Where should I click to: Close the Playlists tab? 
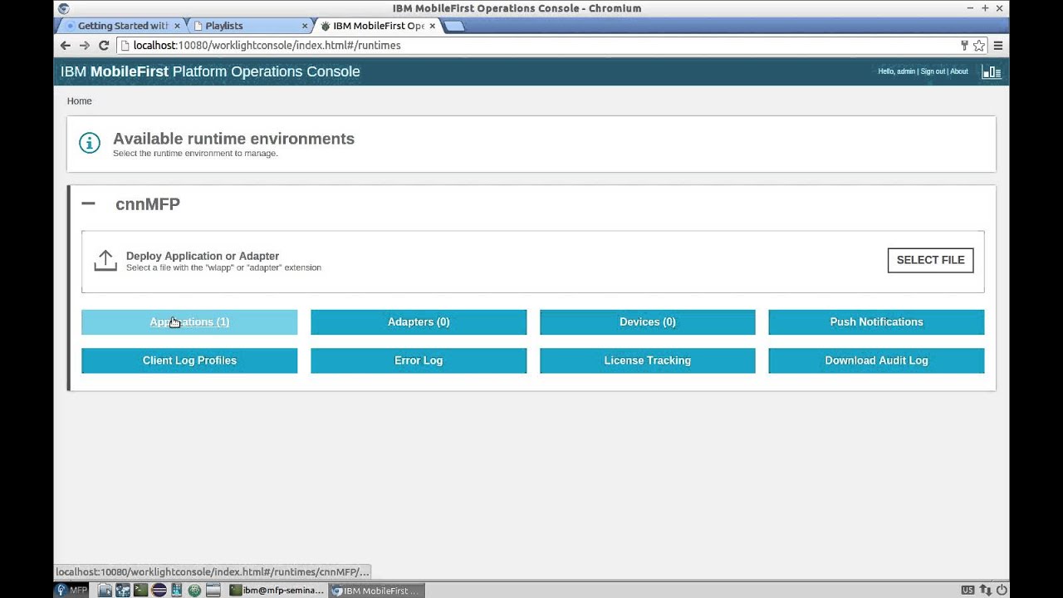coord(305,26)
